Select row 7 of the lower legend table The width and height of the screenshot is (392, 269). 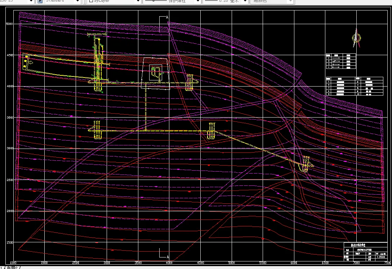[x=369, y=85]
